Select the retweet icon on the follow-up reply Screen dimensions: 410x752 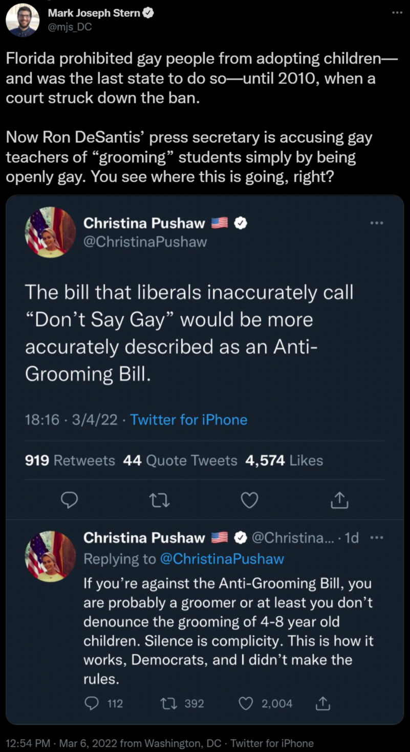(x=169, y=703)
